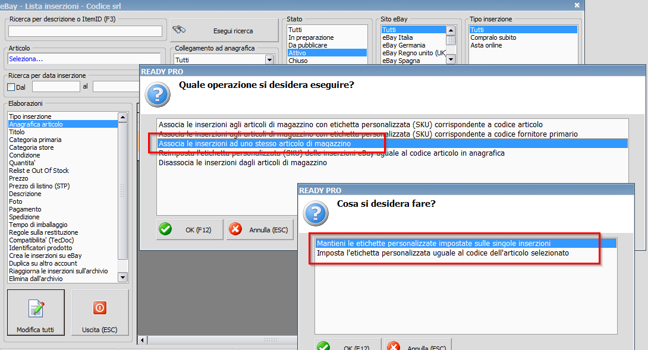Select eBay Spagna site
The width and height of the screenshot is (648, 350).
(x=413, y=61)
